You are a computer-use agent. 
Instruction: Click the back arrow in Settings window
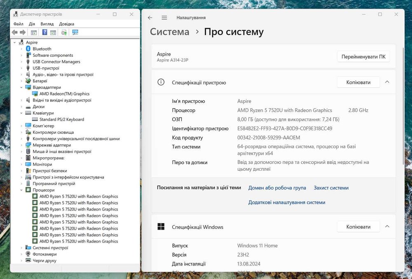150,18
